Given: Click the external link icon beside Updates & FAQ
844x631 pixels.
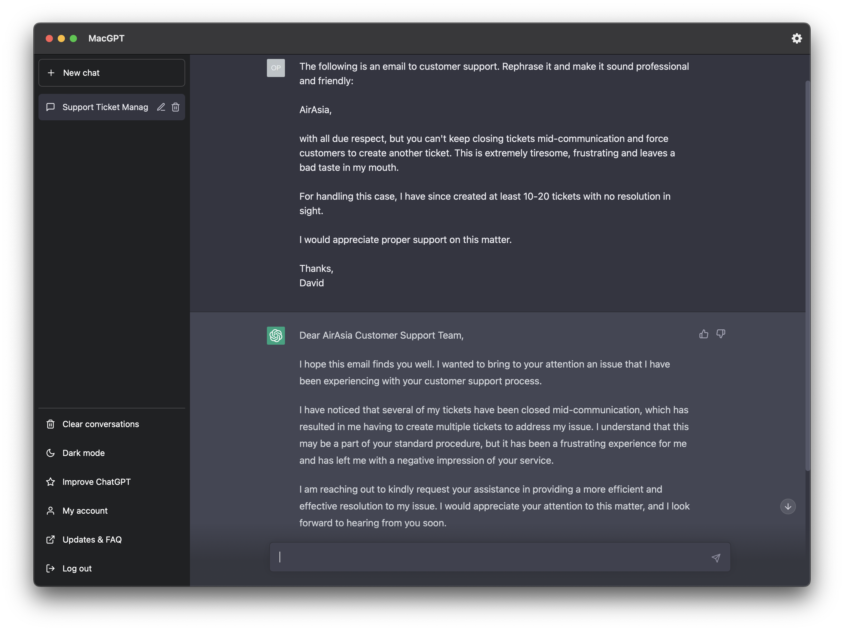Looking at the screenshot, I should click(x=50, y=539).
